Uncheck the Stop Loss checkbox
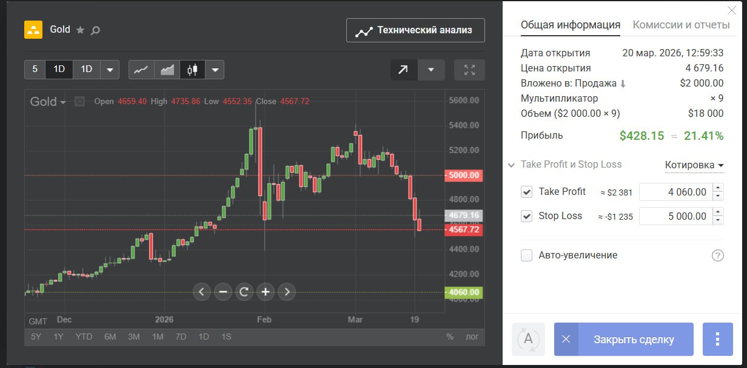This screenshot has height=368, width=747. [x=526, y=216]
